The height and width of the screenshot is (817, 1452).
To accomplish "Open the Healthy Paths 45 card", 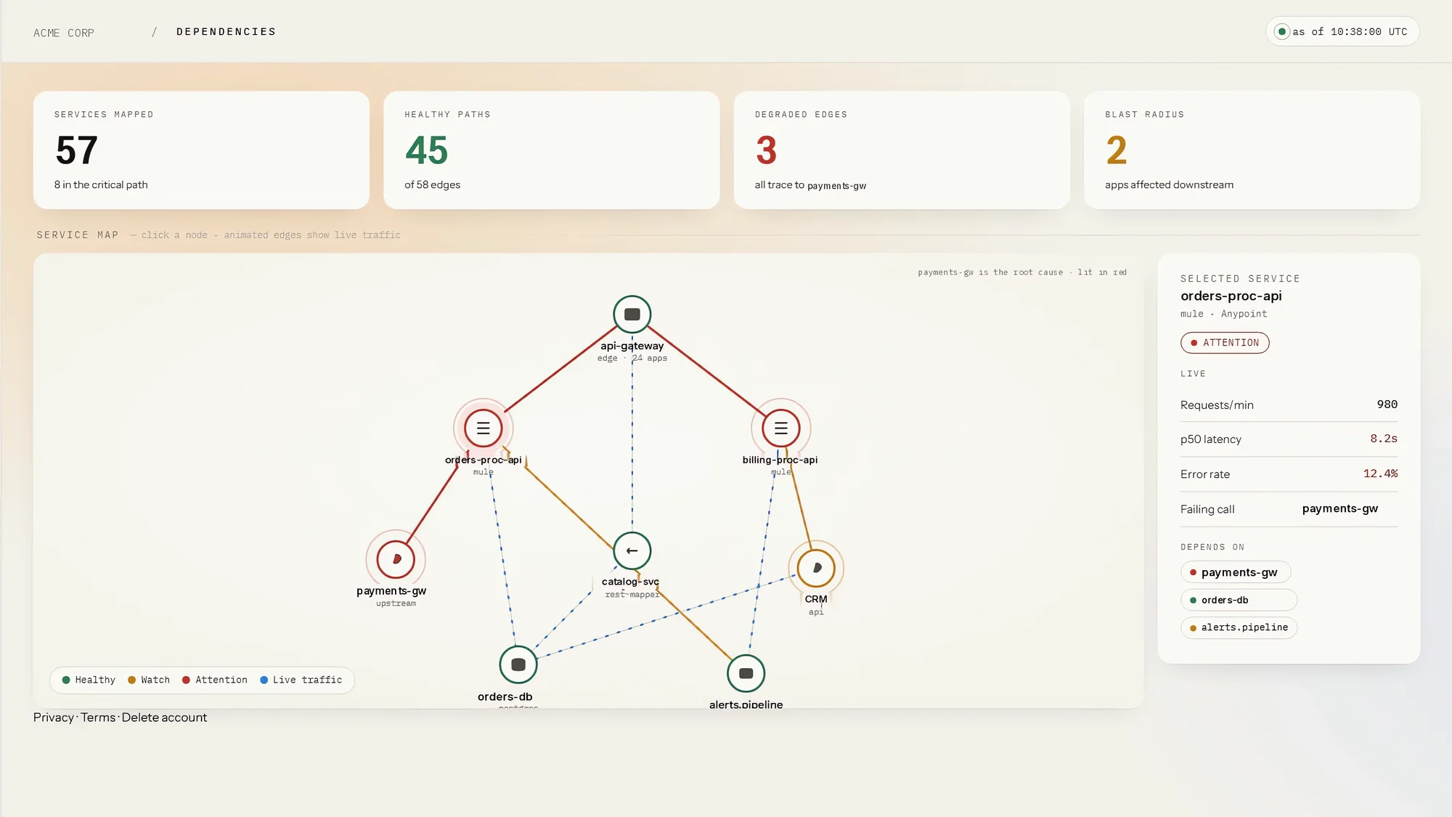I will coord(551,150).
